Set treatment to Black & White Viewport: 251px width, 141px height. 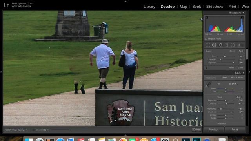click(237, 78)
